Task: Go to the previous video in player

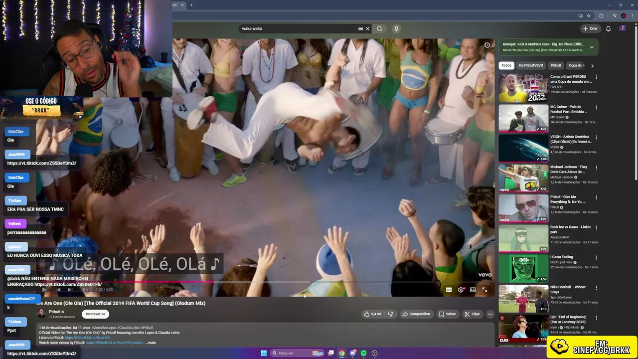Action: [x=58, y=289]
